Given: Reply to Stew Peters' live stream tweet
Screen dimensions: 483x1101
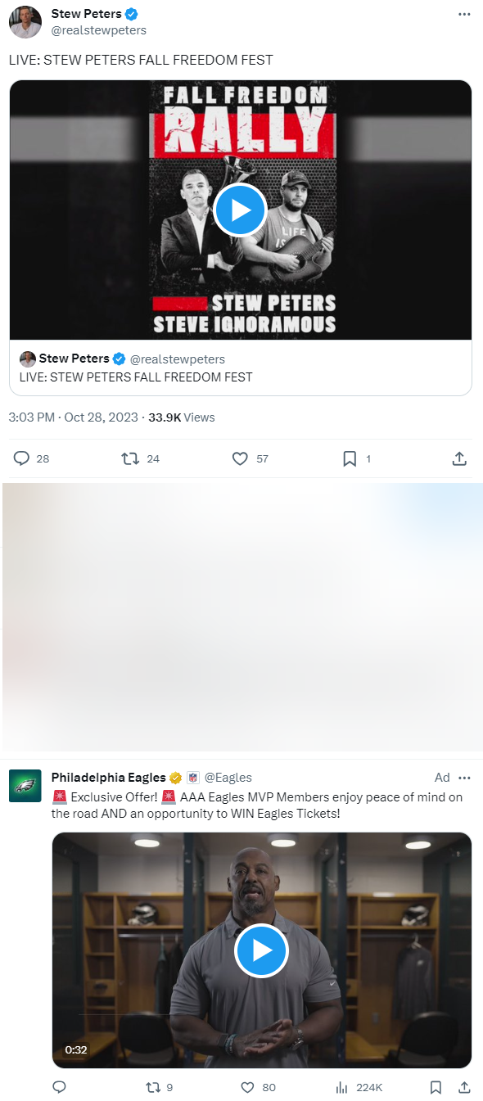Looking at the screenshot, I should pyautogui.click(x=20, y=458).
